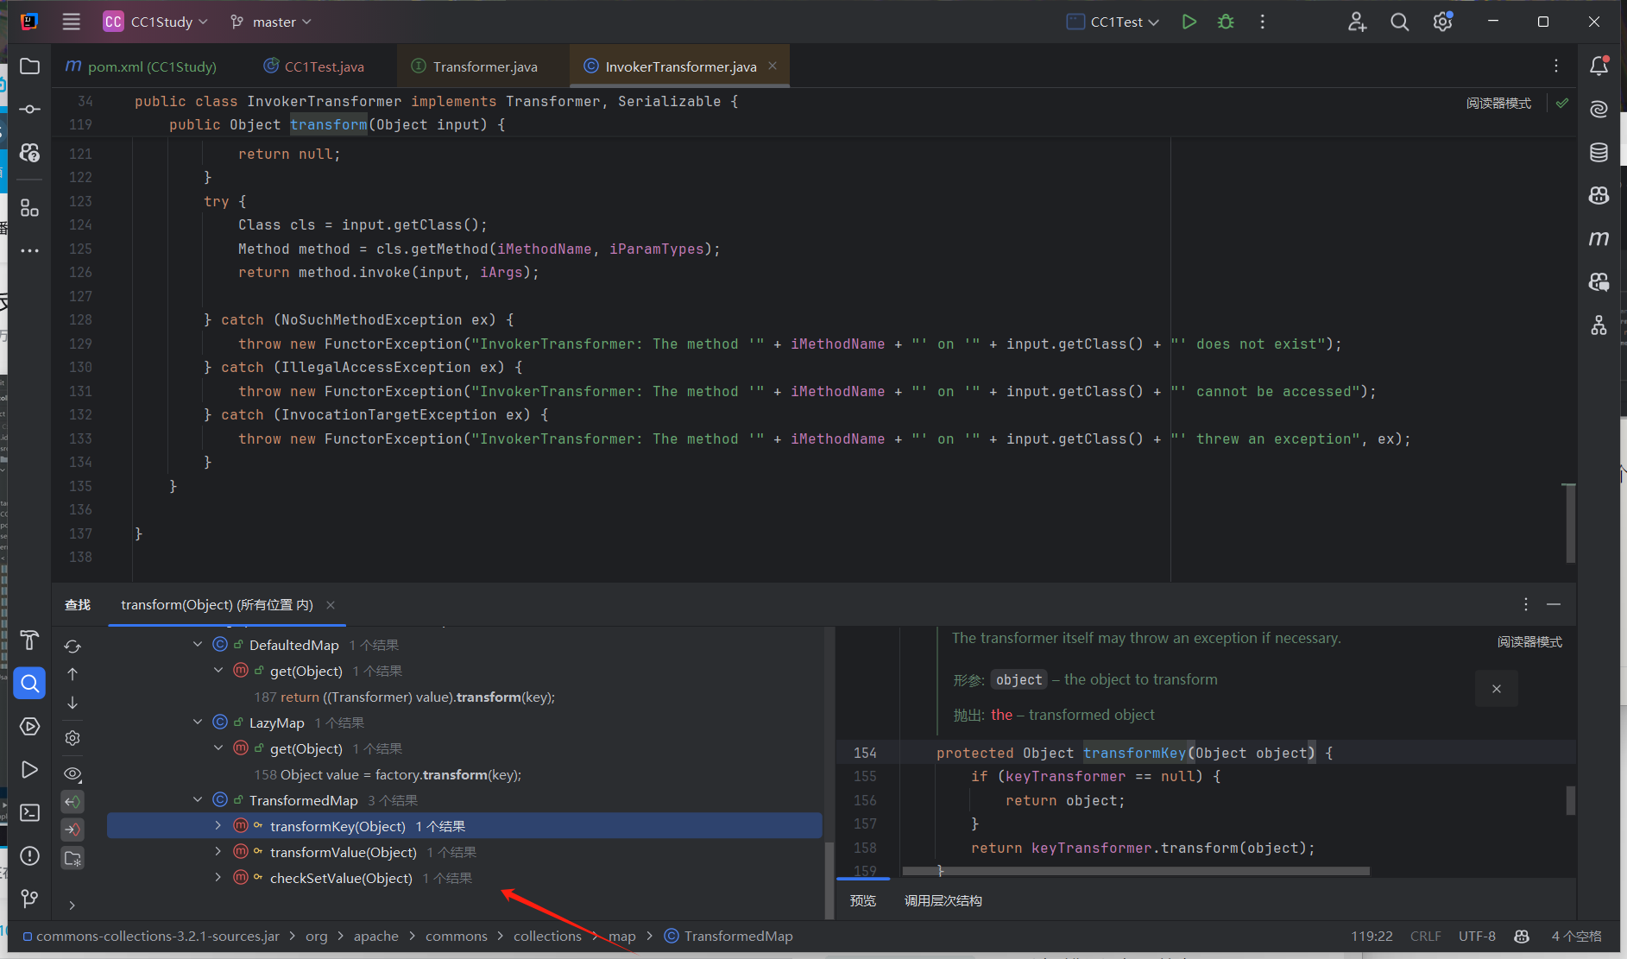Open the Git tool window

pos(29,899)
